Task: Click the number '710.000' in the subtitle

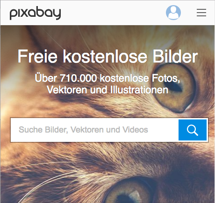Action: tap(79, 78)
